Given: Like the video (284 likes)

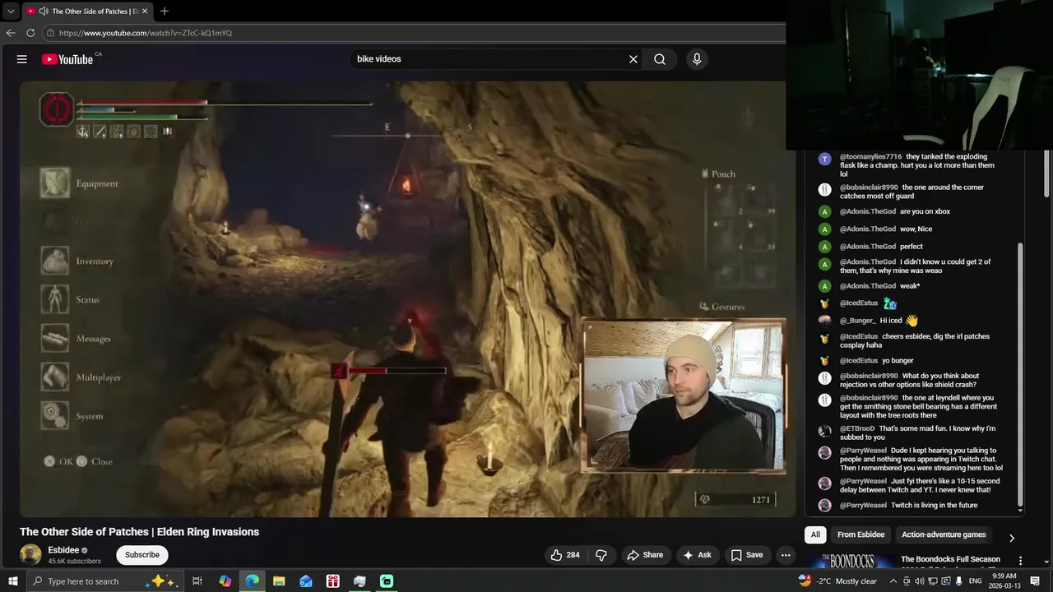Looking at the screenshot, I should point(566,555).
